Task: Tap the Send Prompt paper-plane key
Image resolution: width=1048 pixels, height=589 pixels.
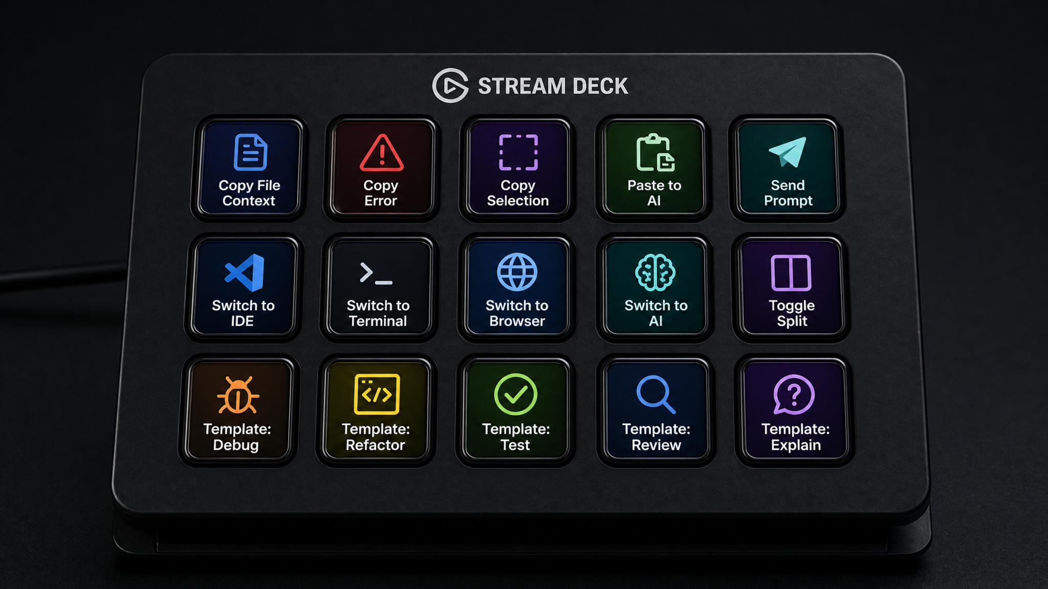Action: click(x=788, y=168)
